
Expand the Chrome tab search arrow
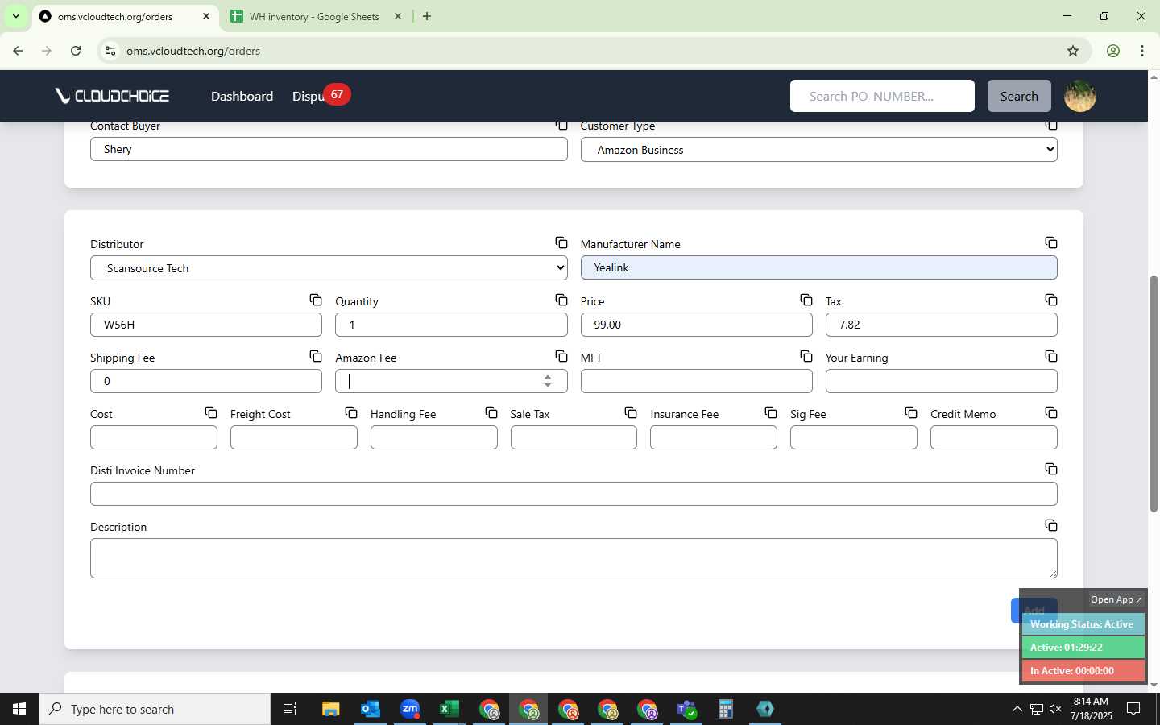(x=15, y=16)
